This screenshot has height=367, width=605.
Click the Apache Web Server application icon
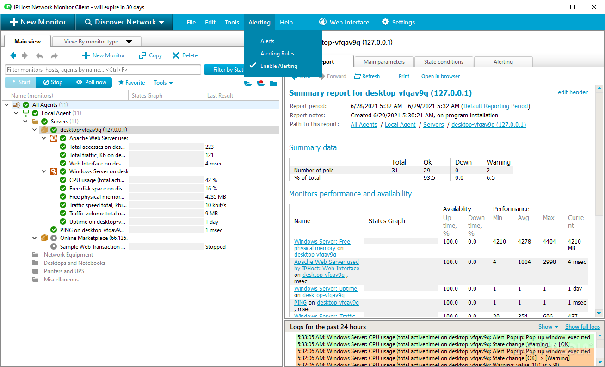(x=54, y=138)
